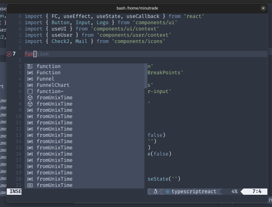Pick the 'Funnel' completion entry

(x=84, y=79)
